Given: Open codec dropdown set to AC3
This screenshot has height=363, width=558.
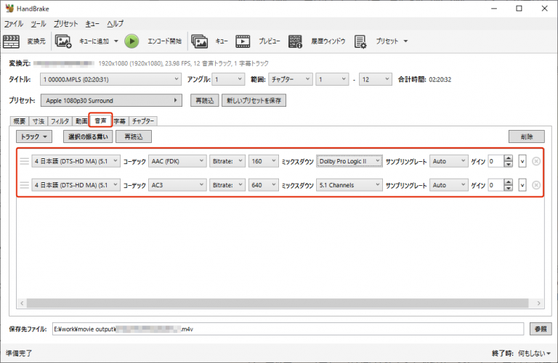Looking at the screenshot, I should pos(177,185).
